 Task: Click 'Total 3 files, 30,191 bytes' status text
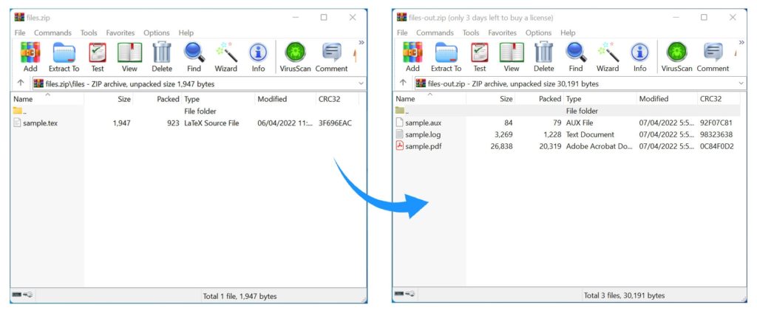[624, 295]
